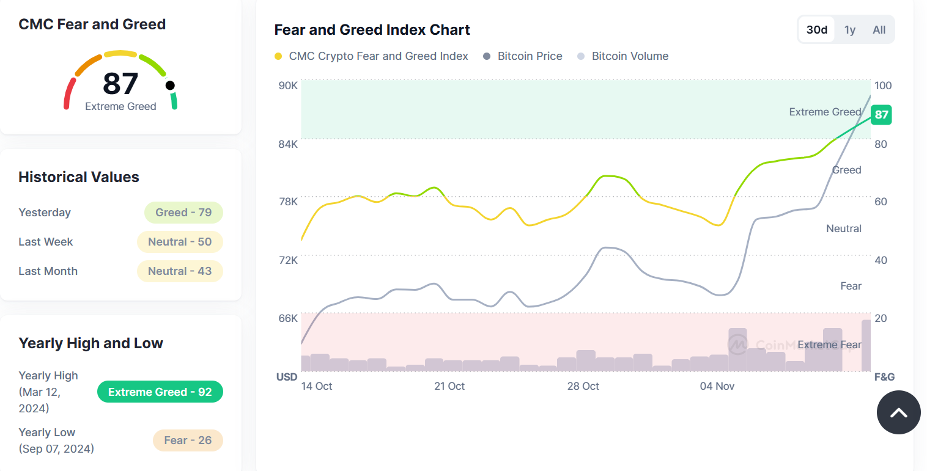Screen dimensions: 927x471
Task: Click the Neutral - 43 last month badge
Action: [x=180, y=271]
